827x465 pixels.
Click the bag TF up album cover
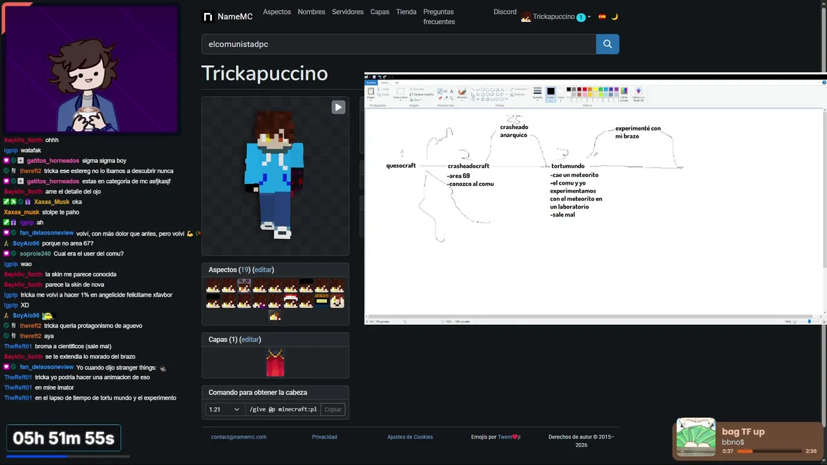click(x=696, y=437)
